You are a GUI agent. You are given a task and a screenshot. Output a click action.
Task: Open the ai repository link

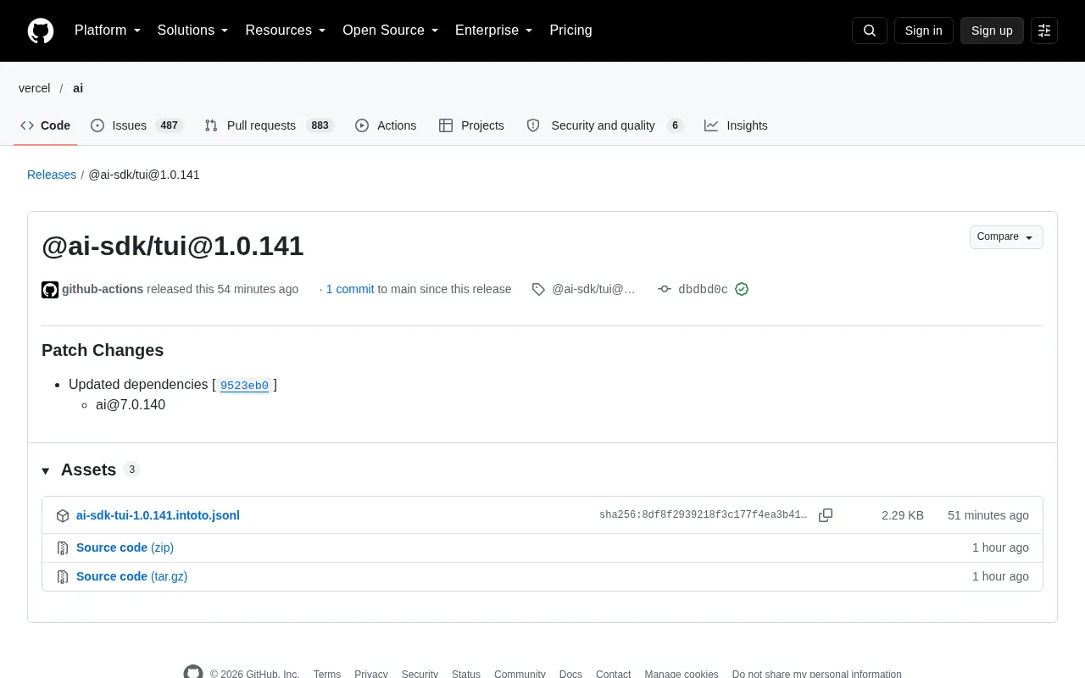click(x=78, y=88)
